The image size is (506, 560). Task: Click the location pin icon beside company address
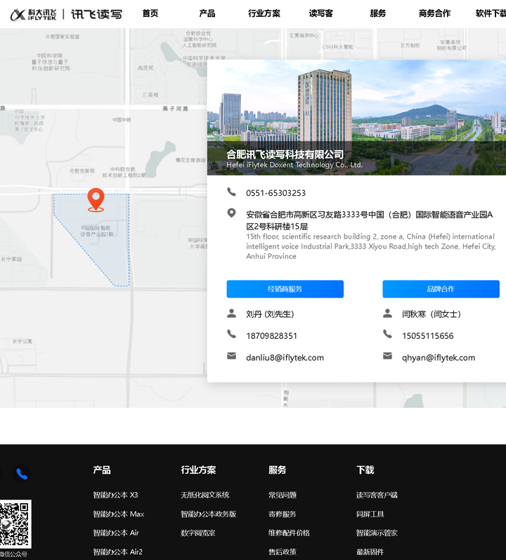(x=231, y=213)
